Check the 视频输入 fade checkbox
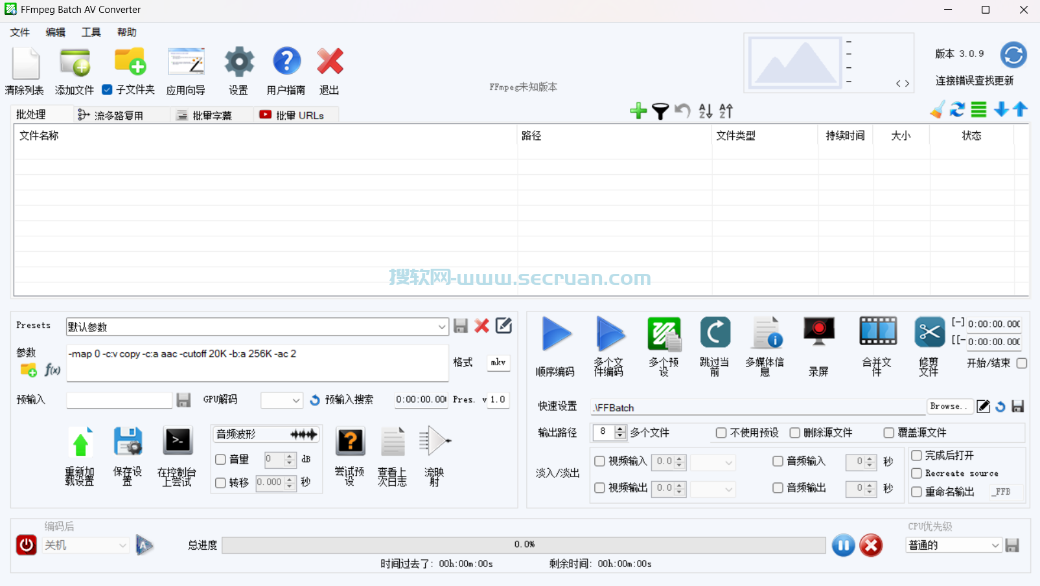Screen dimensions: 1040x586 pyautogui.click(x=600, y=461)
